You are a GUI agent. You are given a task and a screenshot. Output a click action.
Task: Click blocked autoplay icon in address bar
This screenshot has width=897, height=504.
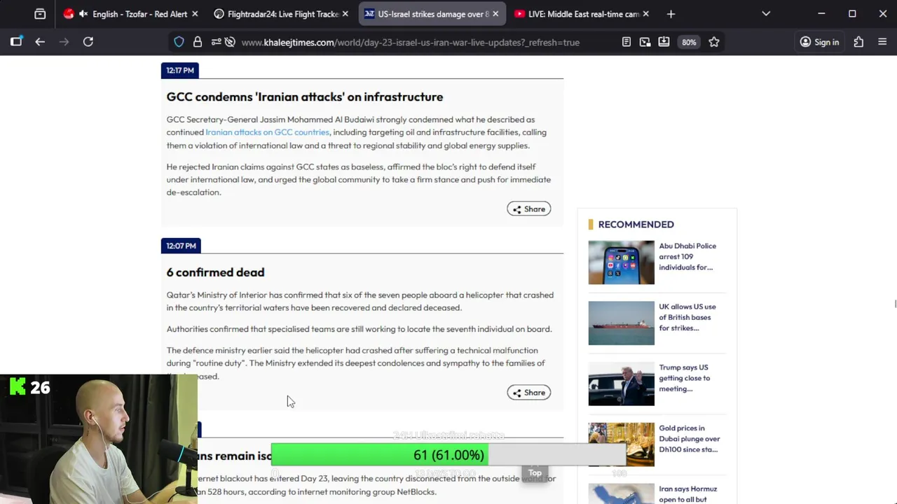(230, 42)
